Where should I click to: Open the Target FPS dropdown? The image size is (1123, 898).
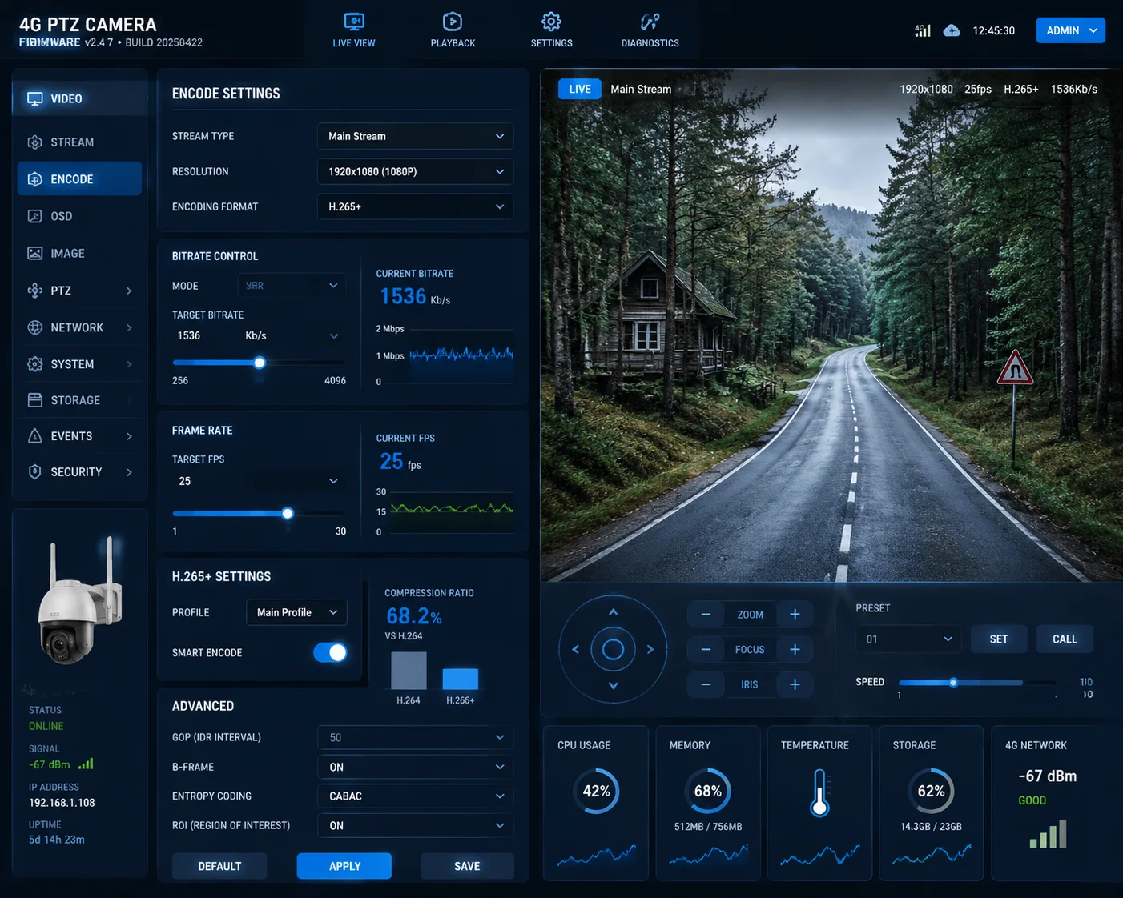[258, 481]
